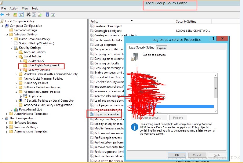243x163 pixels.
Task: Click the Remove button
Action: tap(178, 118)
